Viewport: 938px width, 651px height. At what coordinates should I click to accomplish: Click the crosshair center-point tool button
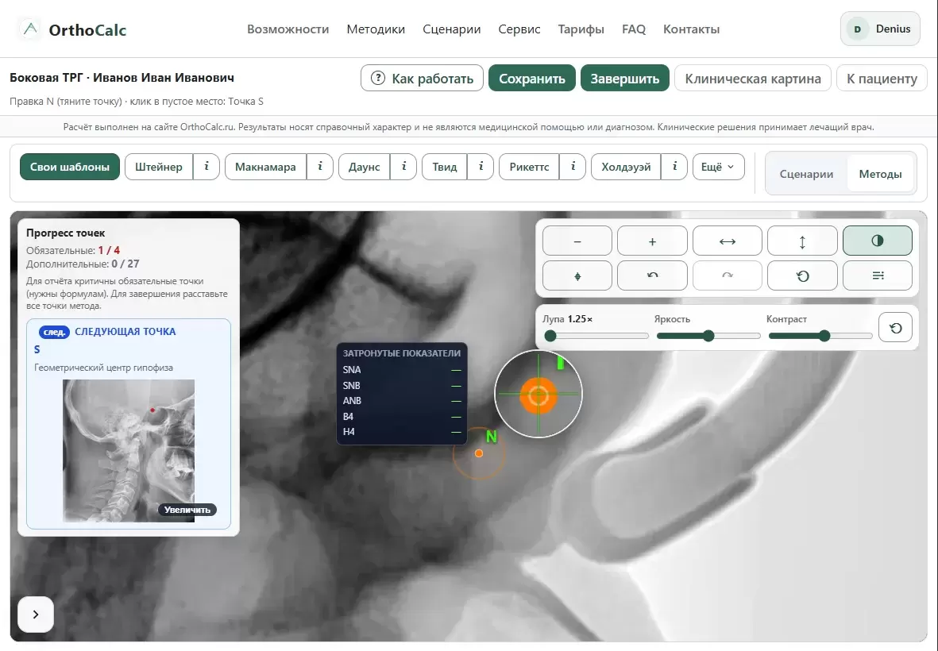(577, 275)
